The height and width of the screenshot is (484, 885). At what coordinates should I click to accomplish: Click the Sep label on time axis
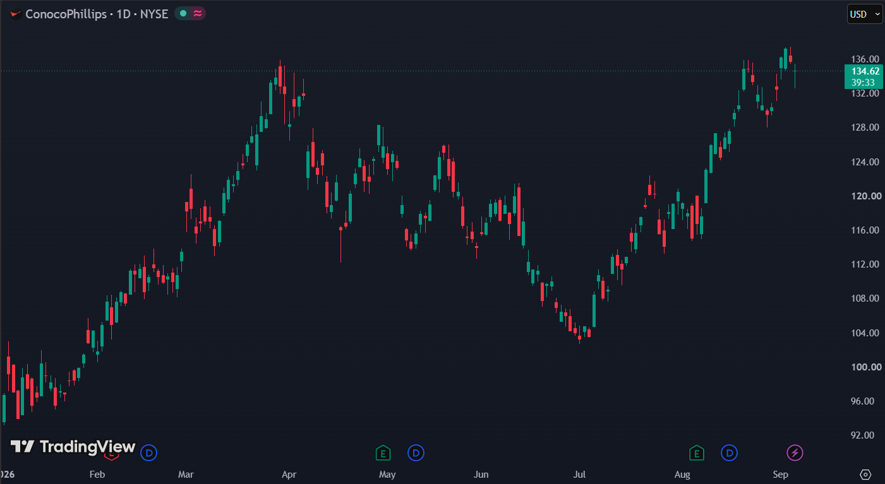coord(780,474)
